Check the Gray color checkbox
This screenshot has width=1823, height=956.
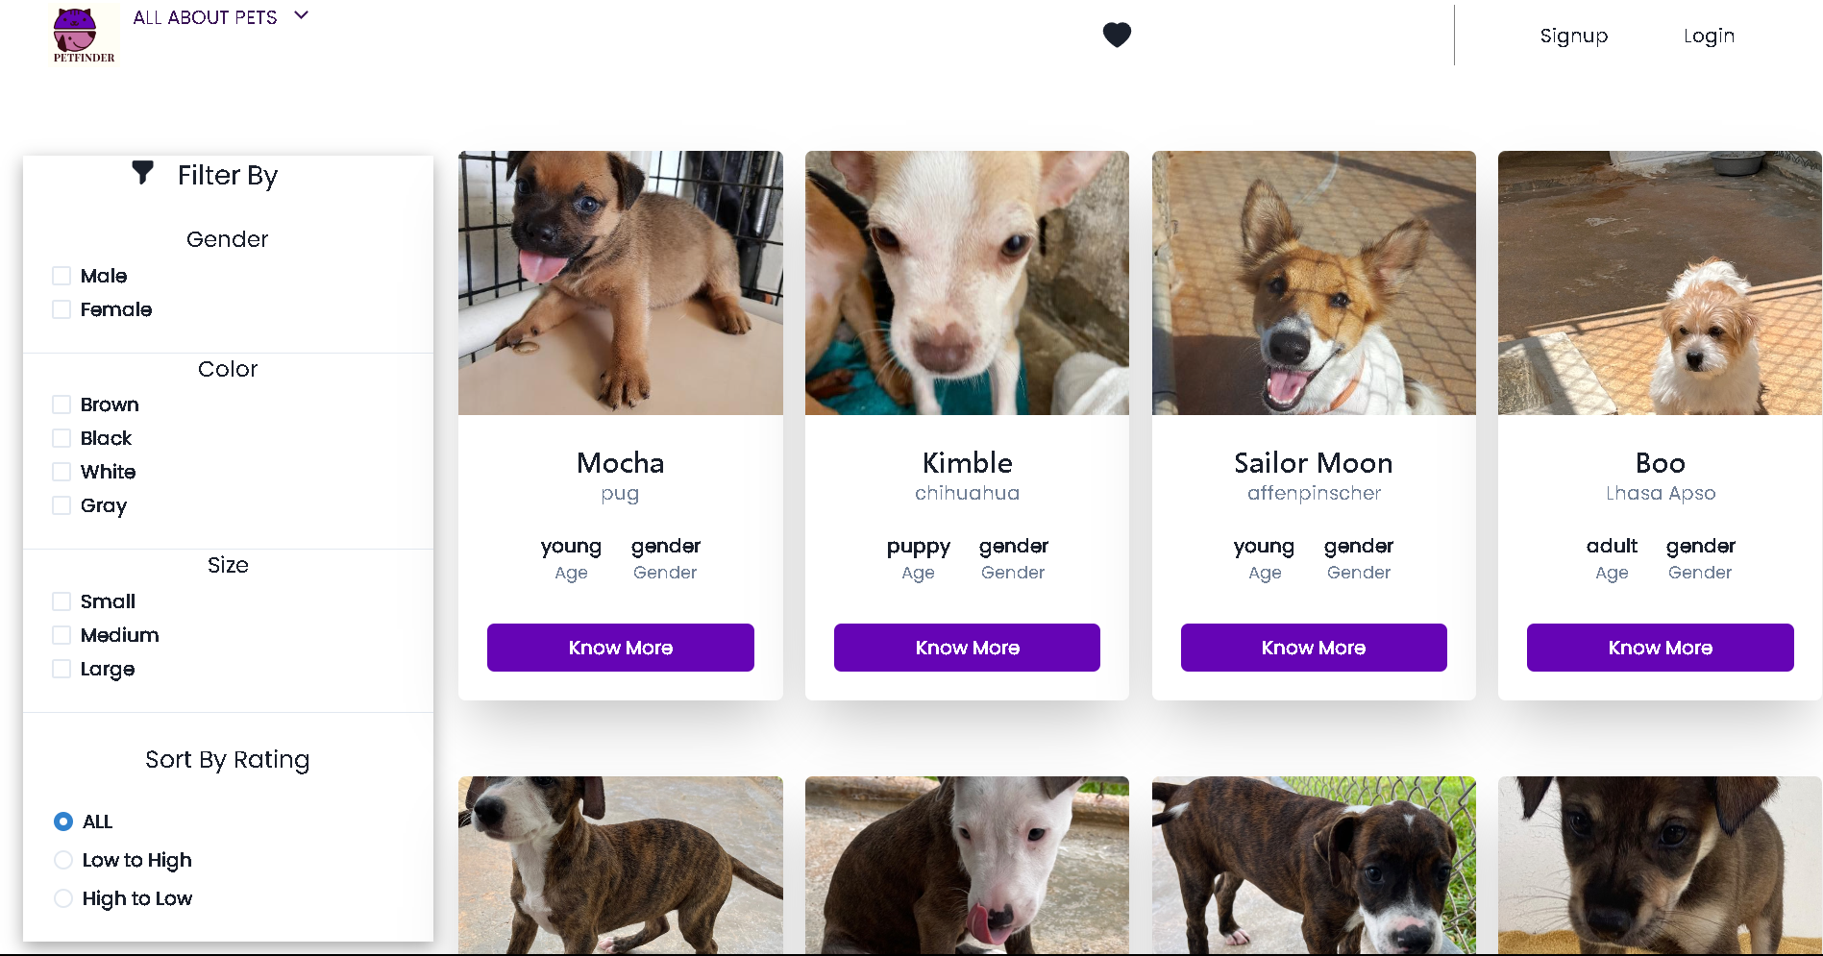point(62,504)
